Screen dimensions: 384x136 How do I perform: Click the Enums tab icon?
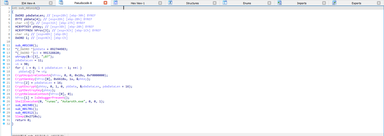click(225, 3)
